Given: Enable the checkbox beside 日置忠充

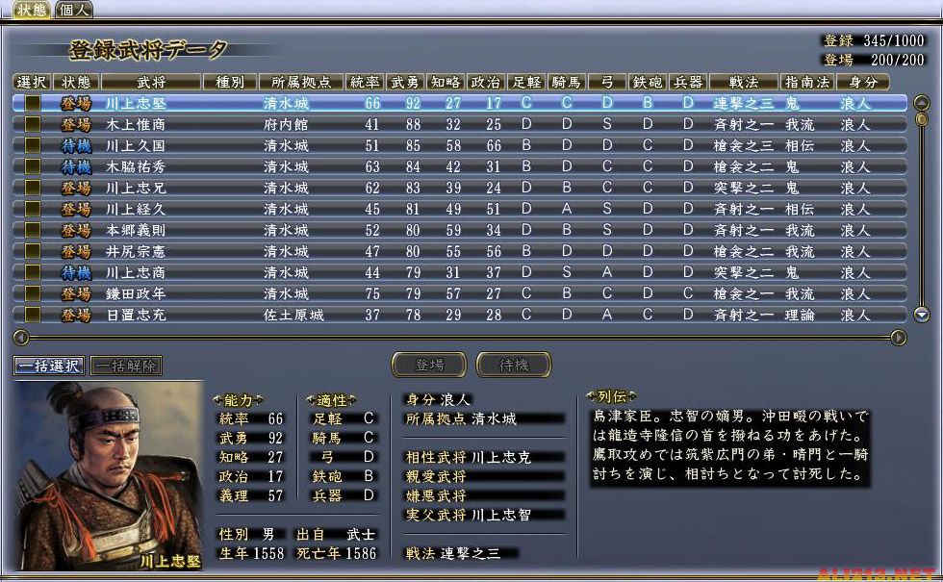Looking at the screenshot, I should (x=32, y=315).
